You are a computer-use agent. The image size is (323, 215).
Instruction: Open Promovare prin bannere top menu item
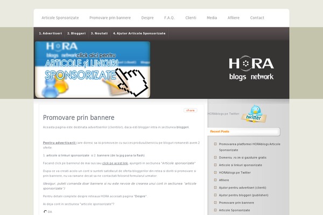coord(110,18)
